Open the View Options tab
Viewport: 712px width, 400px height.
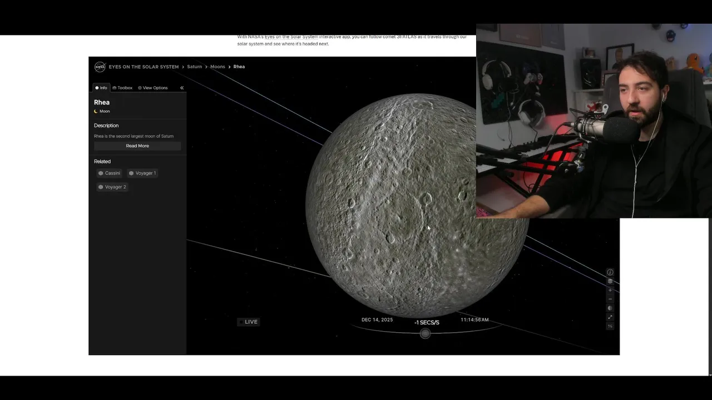152,88
